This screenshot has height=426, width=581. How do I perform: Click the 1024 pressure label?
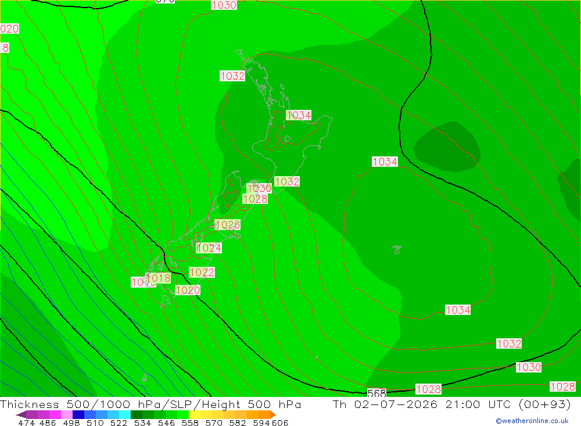[x=209, y=248]
